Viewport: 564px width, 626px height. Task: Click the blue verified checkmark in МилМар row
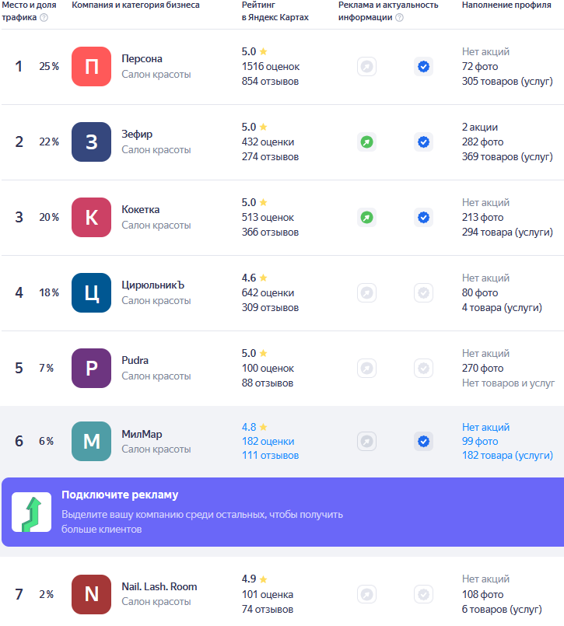[423, 442]
